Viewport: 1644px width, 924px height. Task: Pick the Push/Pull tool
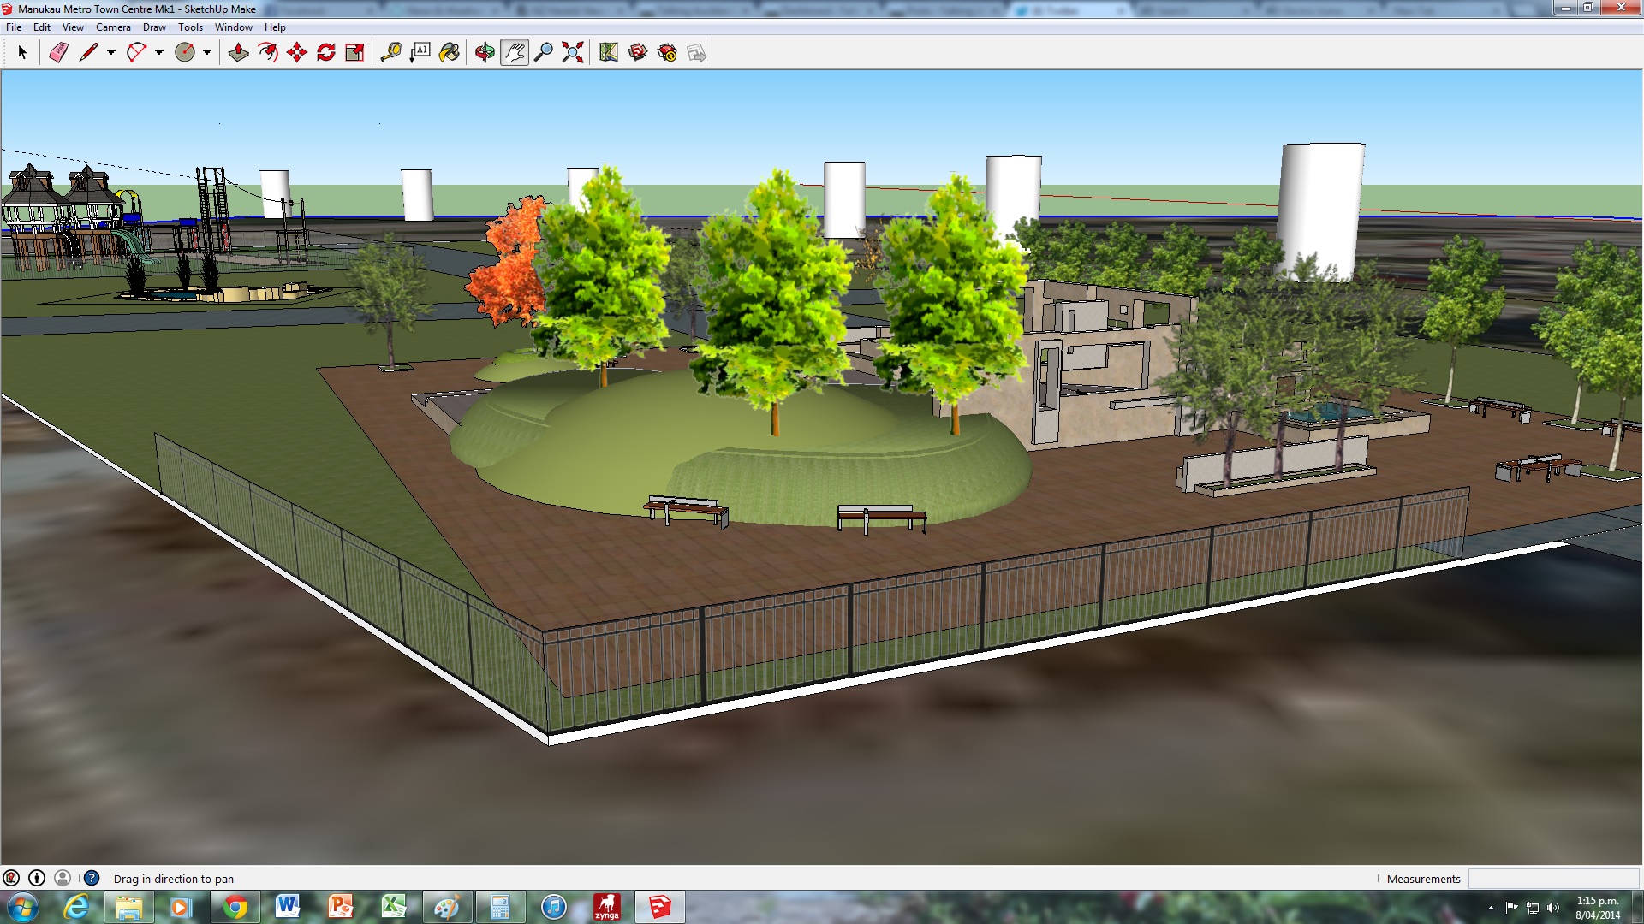pos(238,53)
